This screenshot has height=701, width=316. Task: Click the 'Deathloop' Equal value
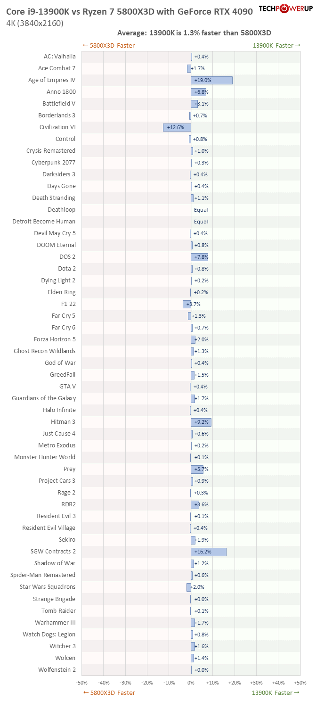201,210
